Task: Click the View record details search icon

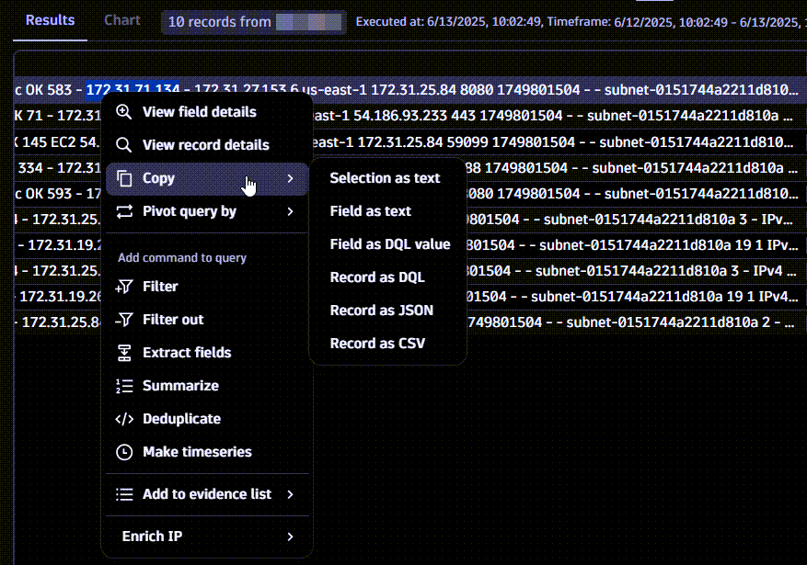Action: [124, 145]
